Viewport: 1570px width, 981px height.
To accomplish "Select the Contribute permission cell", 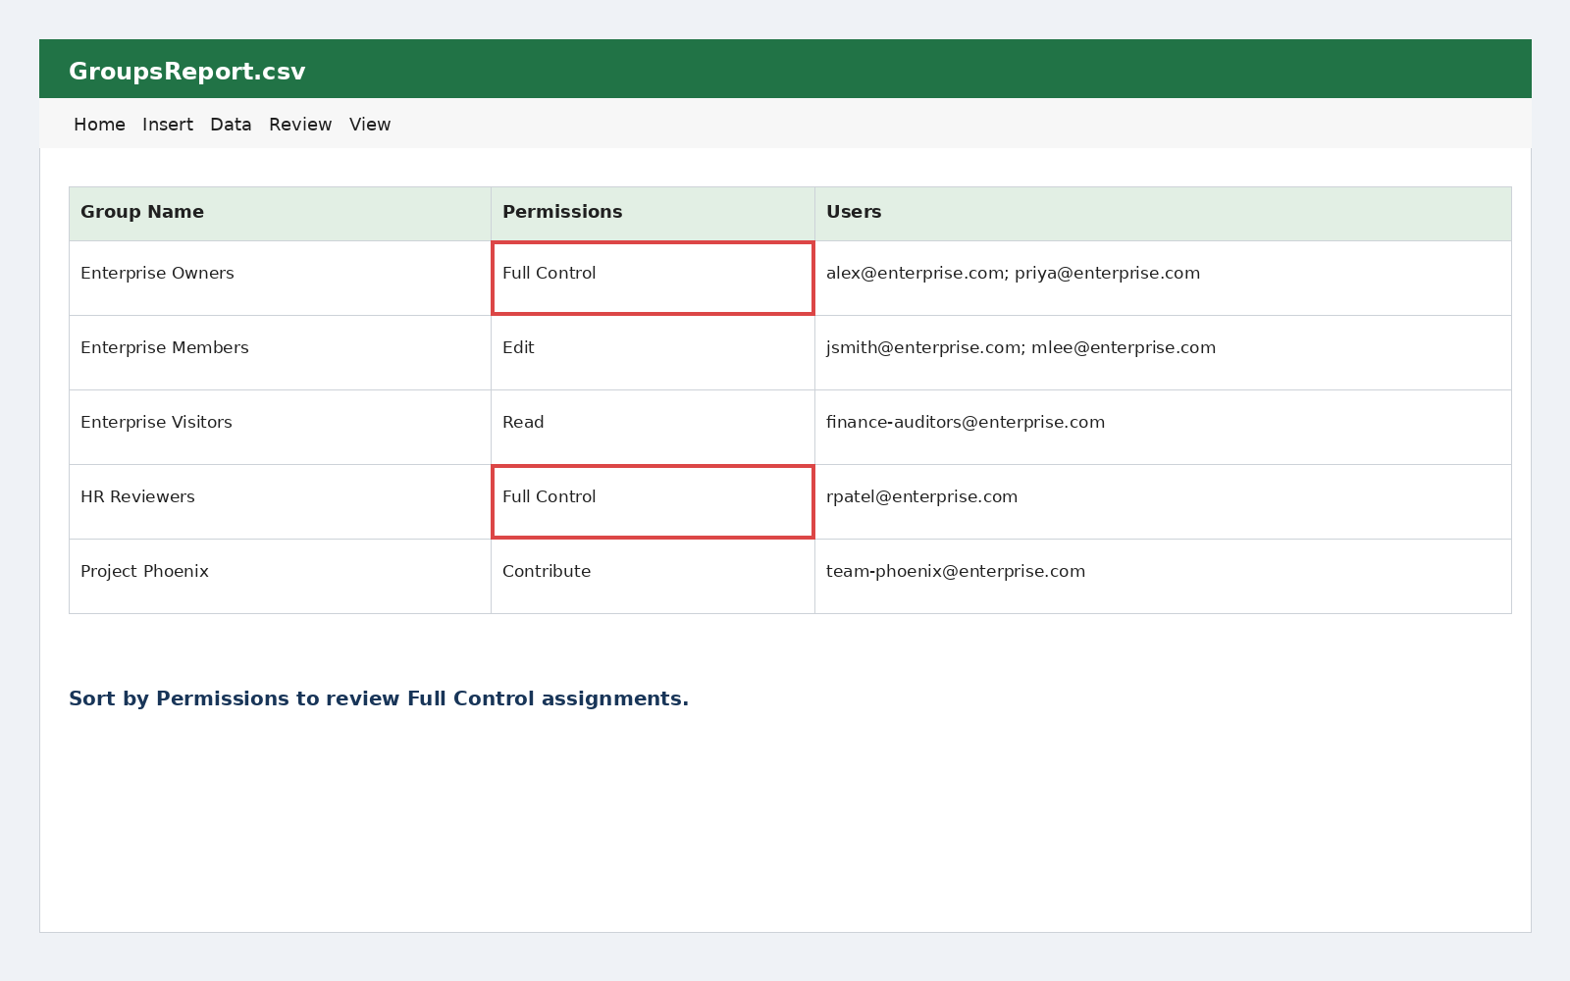I will 653,576.
